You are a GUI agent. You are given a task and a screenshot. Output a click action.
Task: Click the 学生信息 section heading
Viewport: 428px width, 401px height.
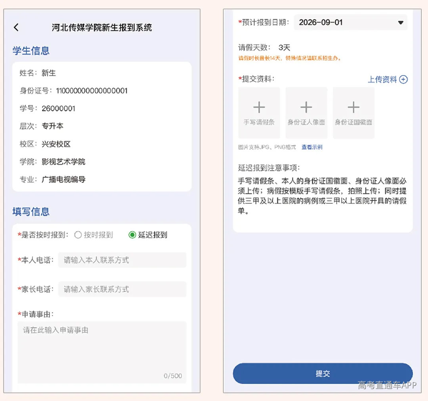click(x=31, y=51)
